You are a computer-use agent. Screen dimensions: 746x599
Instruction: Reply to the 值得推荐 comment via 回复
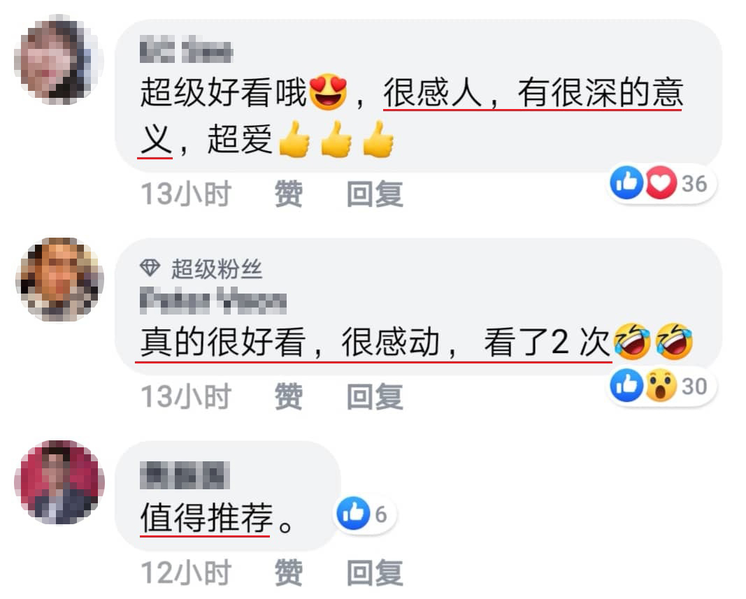click(375, 572)
